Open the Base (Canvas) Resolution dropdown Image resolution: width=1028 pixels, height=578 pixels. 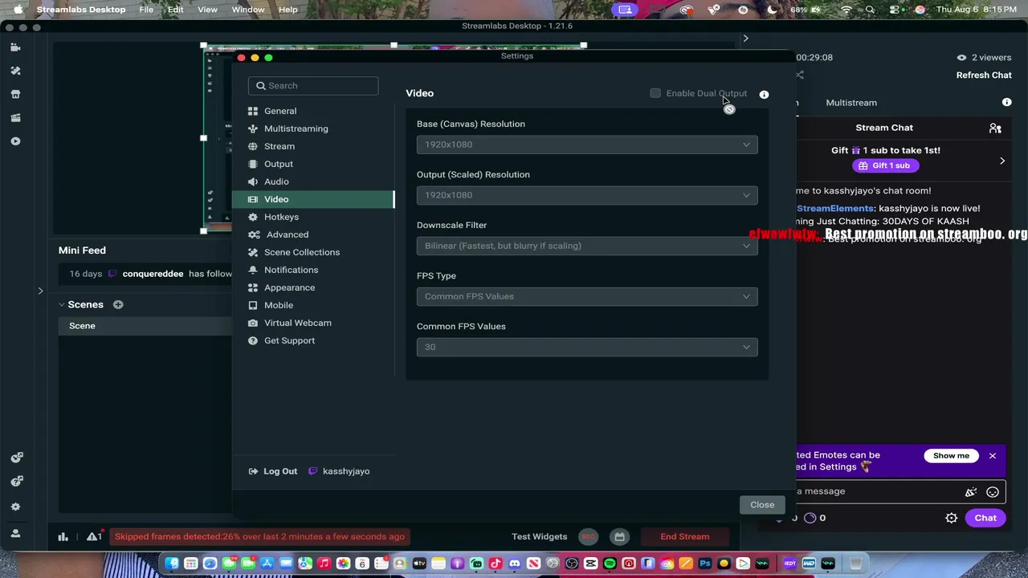587,144
